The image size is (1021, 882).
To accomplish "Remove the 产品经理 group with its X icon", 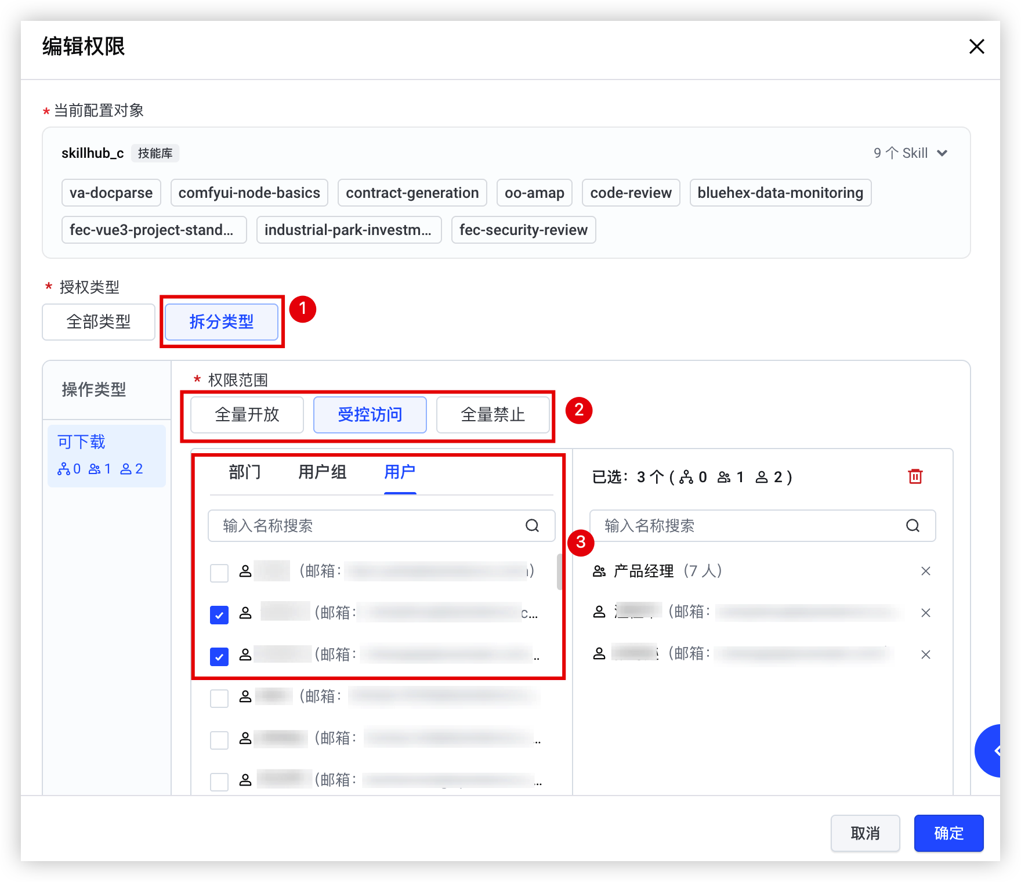I will tap(926, 571).
